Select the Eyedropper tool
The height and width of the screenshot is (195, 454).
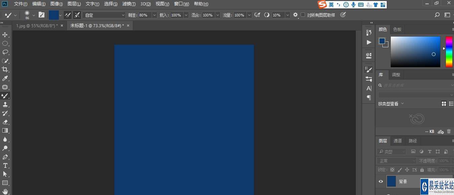pyautogui.click(x=5, y=79)
